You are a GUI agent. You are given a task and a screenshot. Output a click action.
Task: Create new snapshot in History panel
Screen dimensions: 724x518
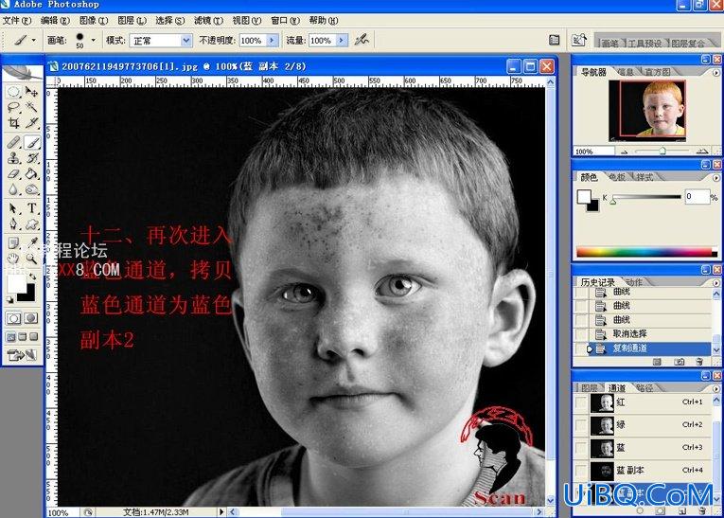coord(679,363)
